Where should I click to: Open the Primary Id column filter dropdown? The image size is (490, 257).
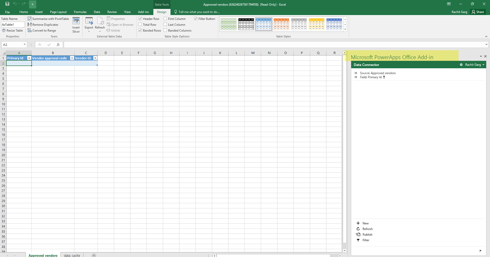pyautogui.click(x=29, y=58)
